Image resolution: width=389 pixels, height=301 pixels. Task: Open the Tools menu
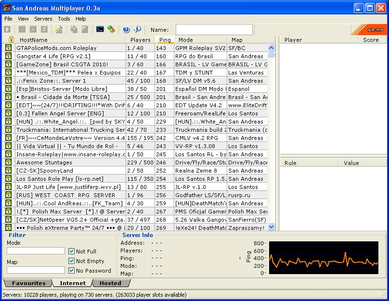(64, 19)
